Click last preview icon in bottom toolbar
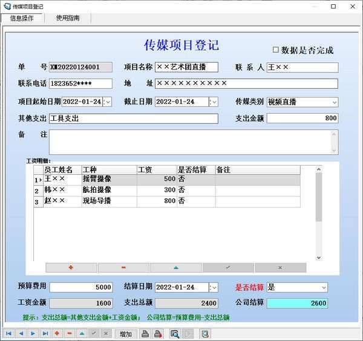The height and width of the screenshot is (341, 363). click(205, 334)
